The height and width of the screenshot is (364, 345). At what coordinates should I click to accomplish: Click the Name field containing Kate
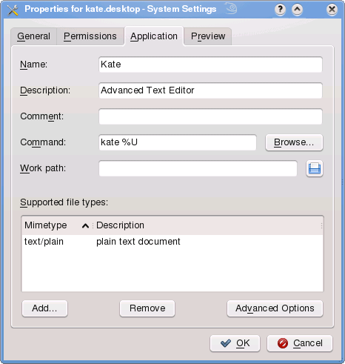point(210,64)
